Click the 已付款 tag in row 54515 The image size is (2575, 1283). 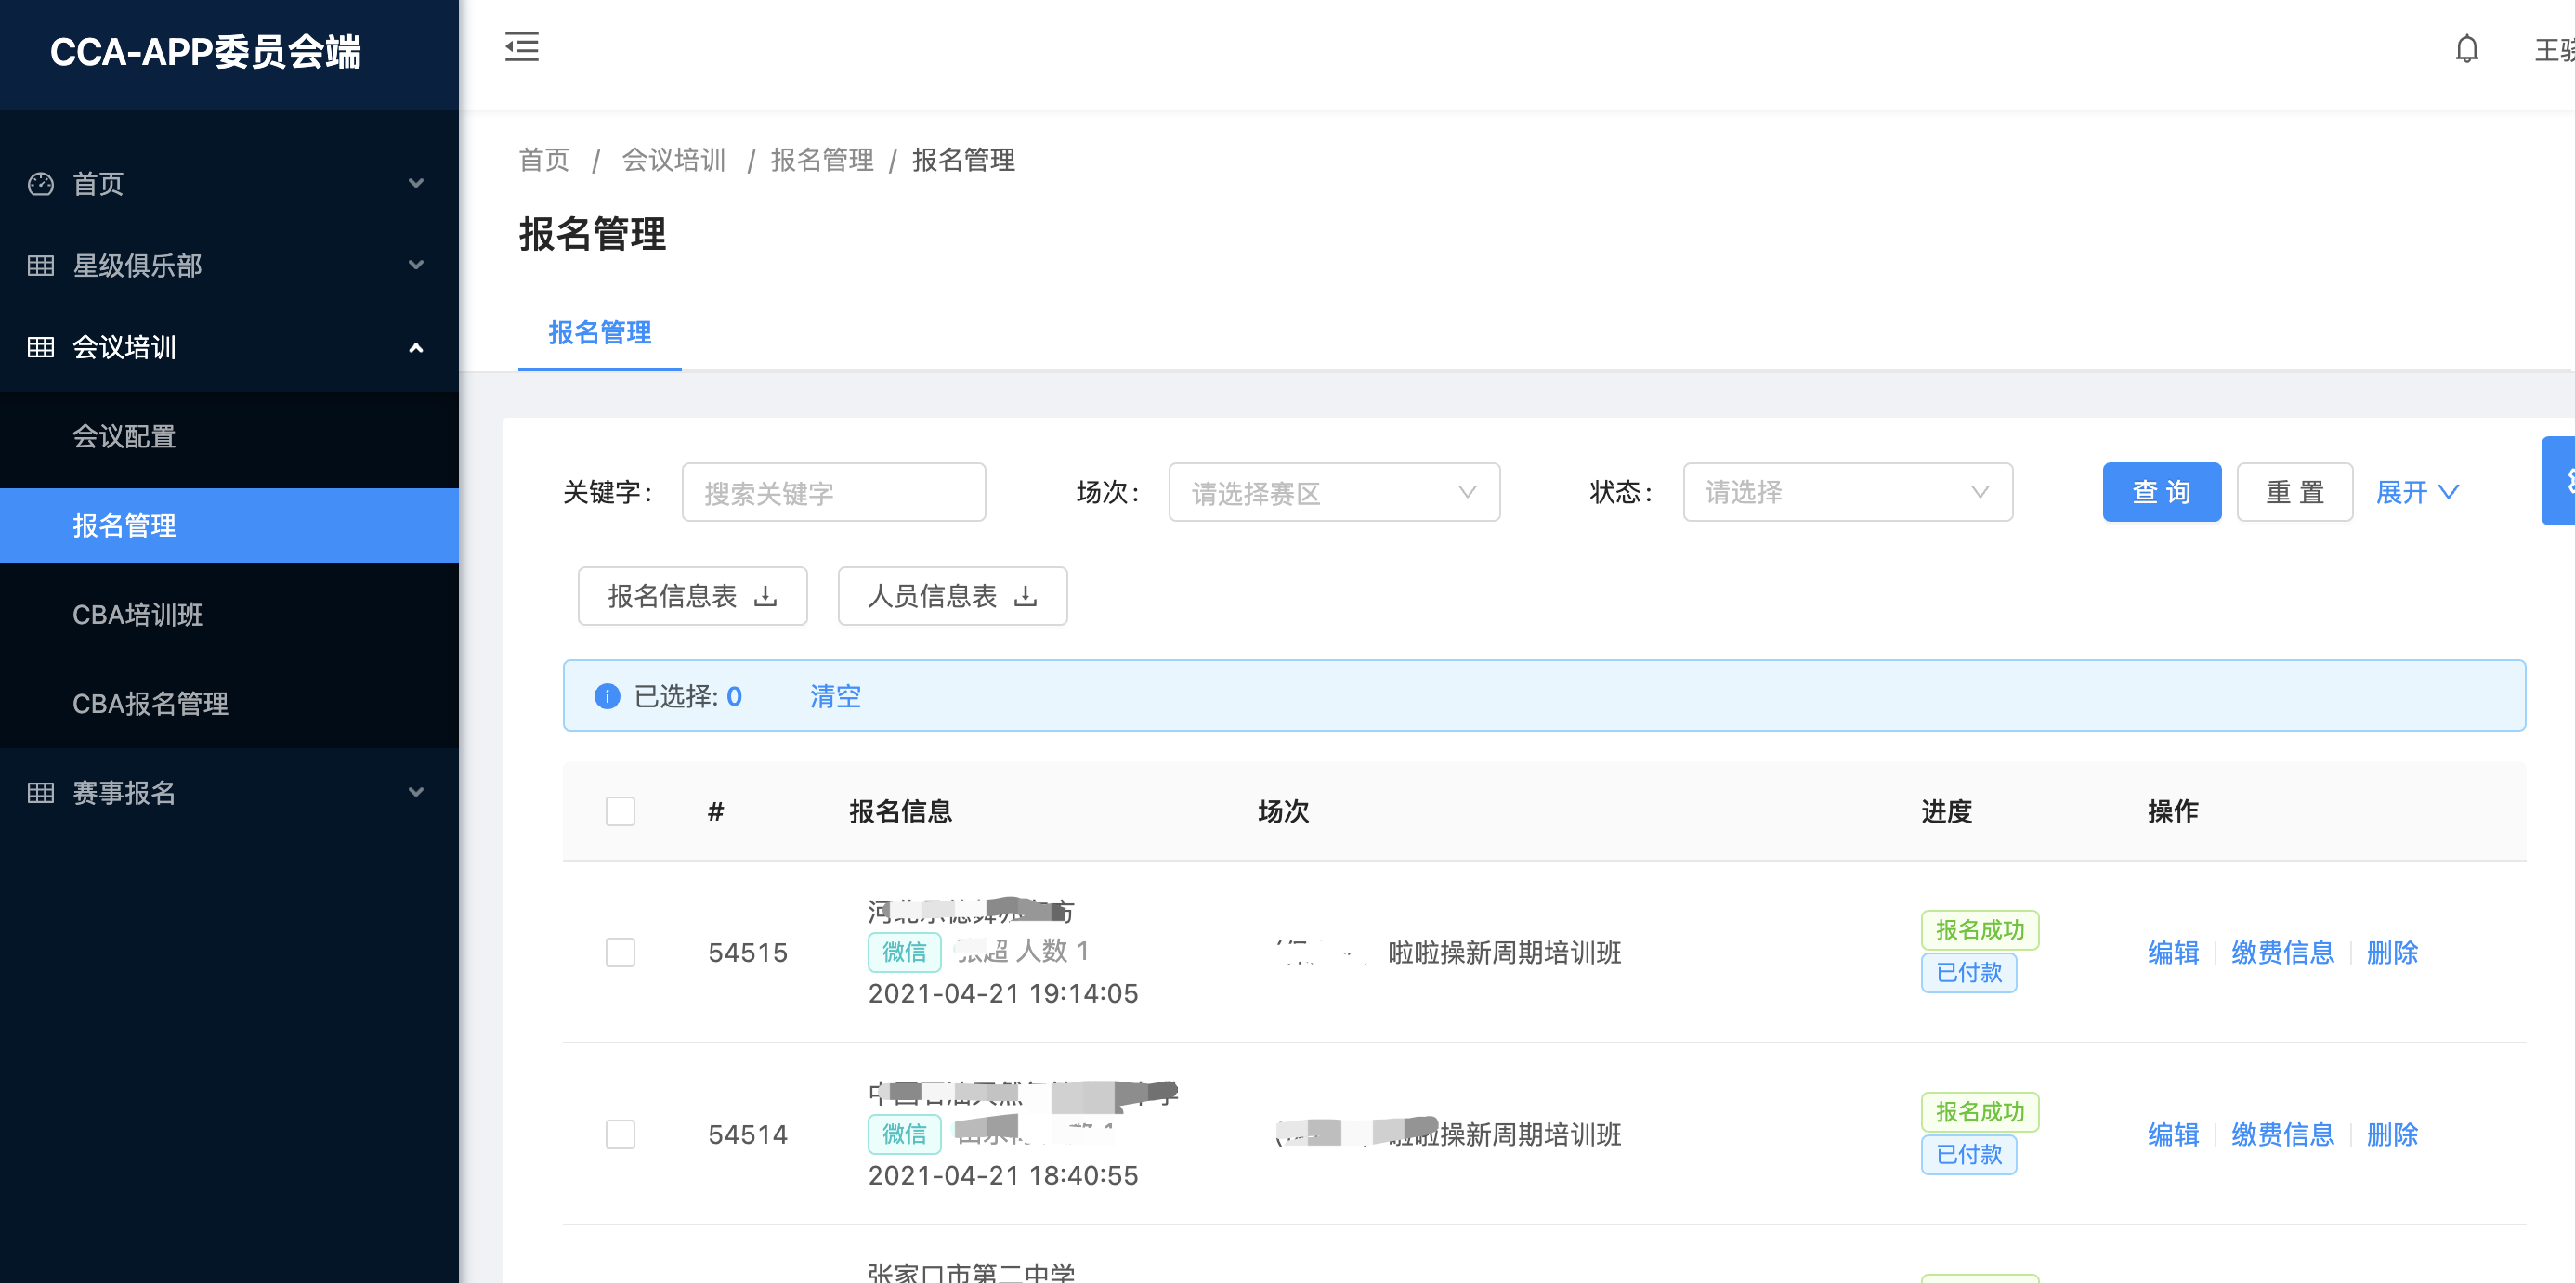coord(1968,972)
